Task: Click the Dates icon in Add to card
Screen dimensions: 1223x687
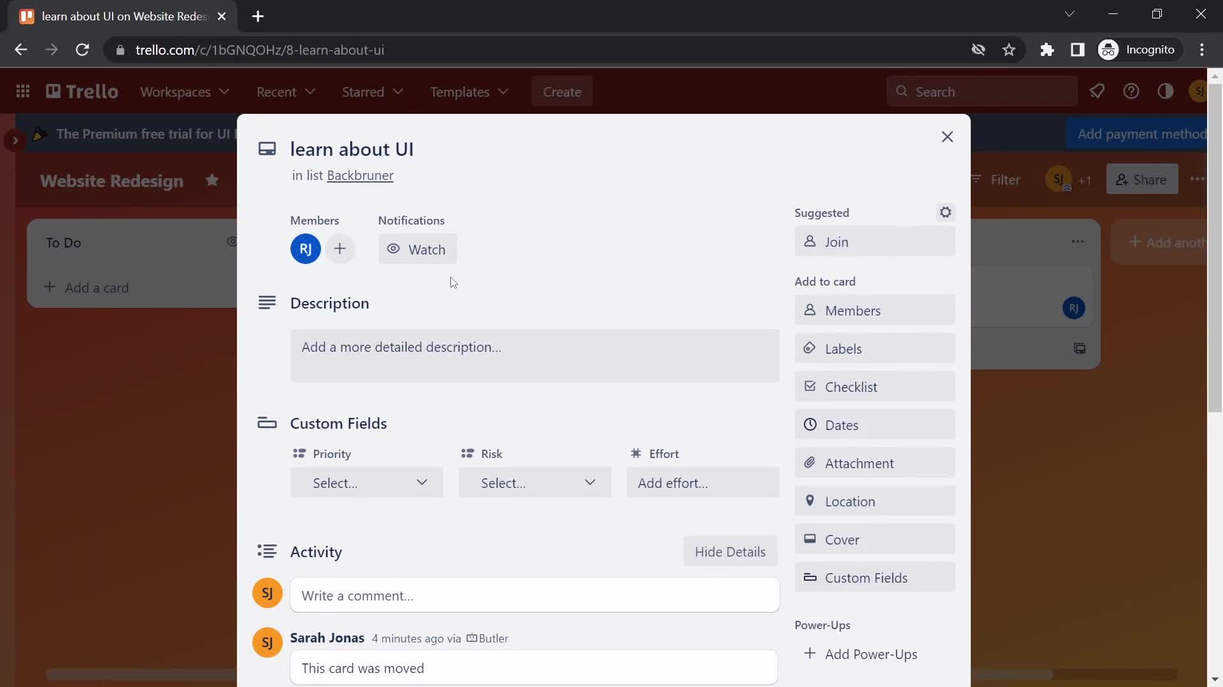Action: pos(809,424)
